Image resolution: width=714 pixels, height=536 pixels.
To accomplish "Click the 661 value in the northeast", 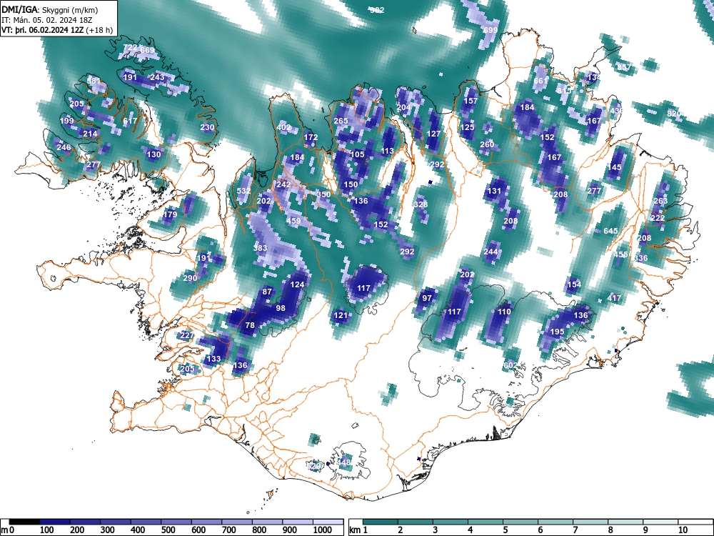I will (540, 81).
